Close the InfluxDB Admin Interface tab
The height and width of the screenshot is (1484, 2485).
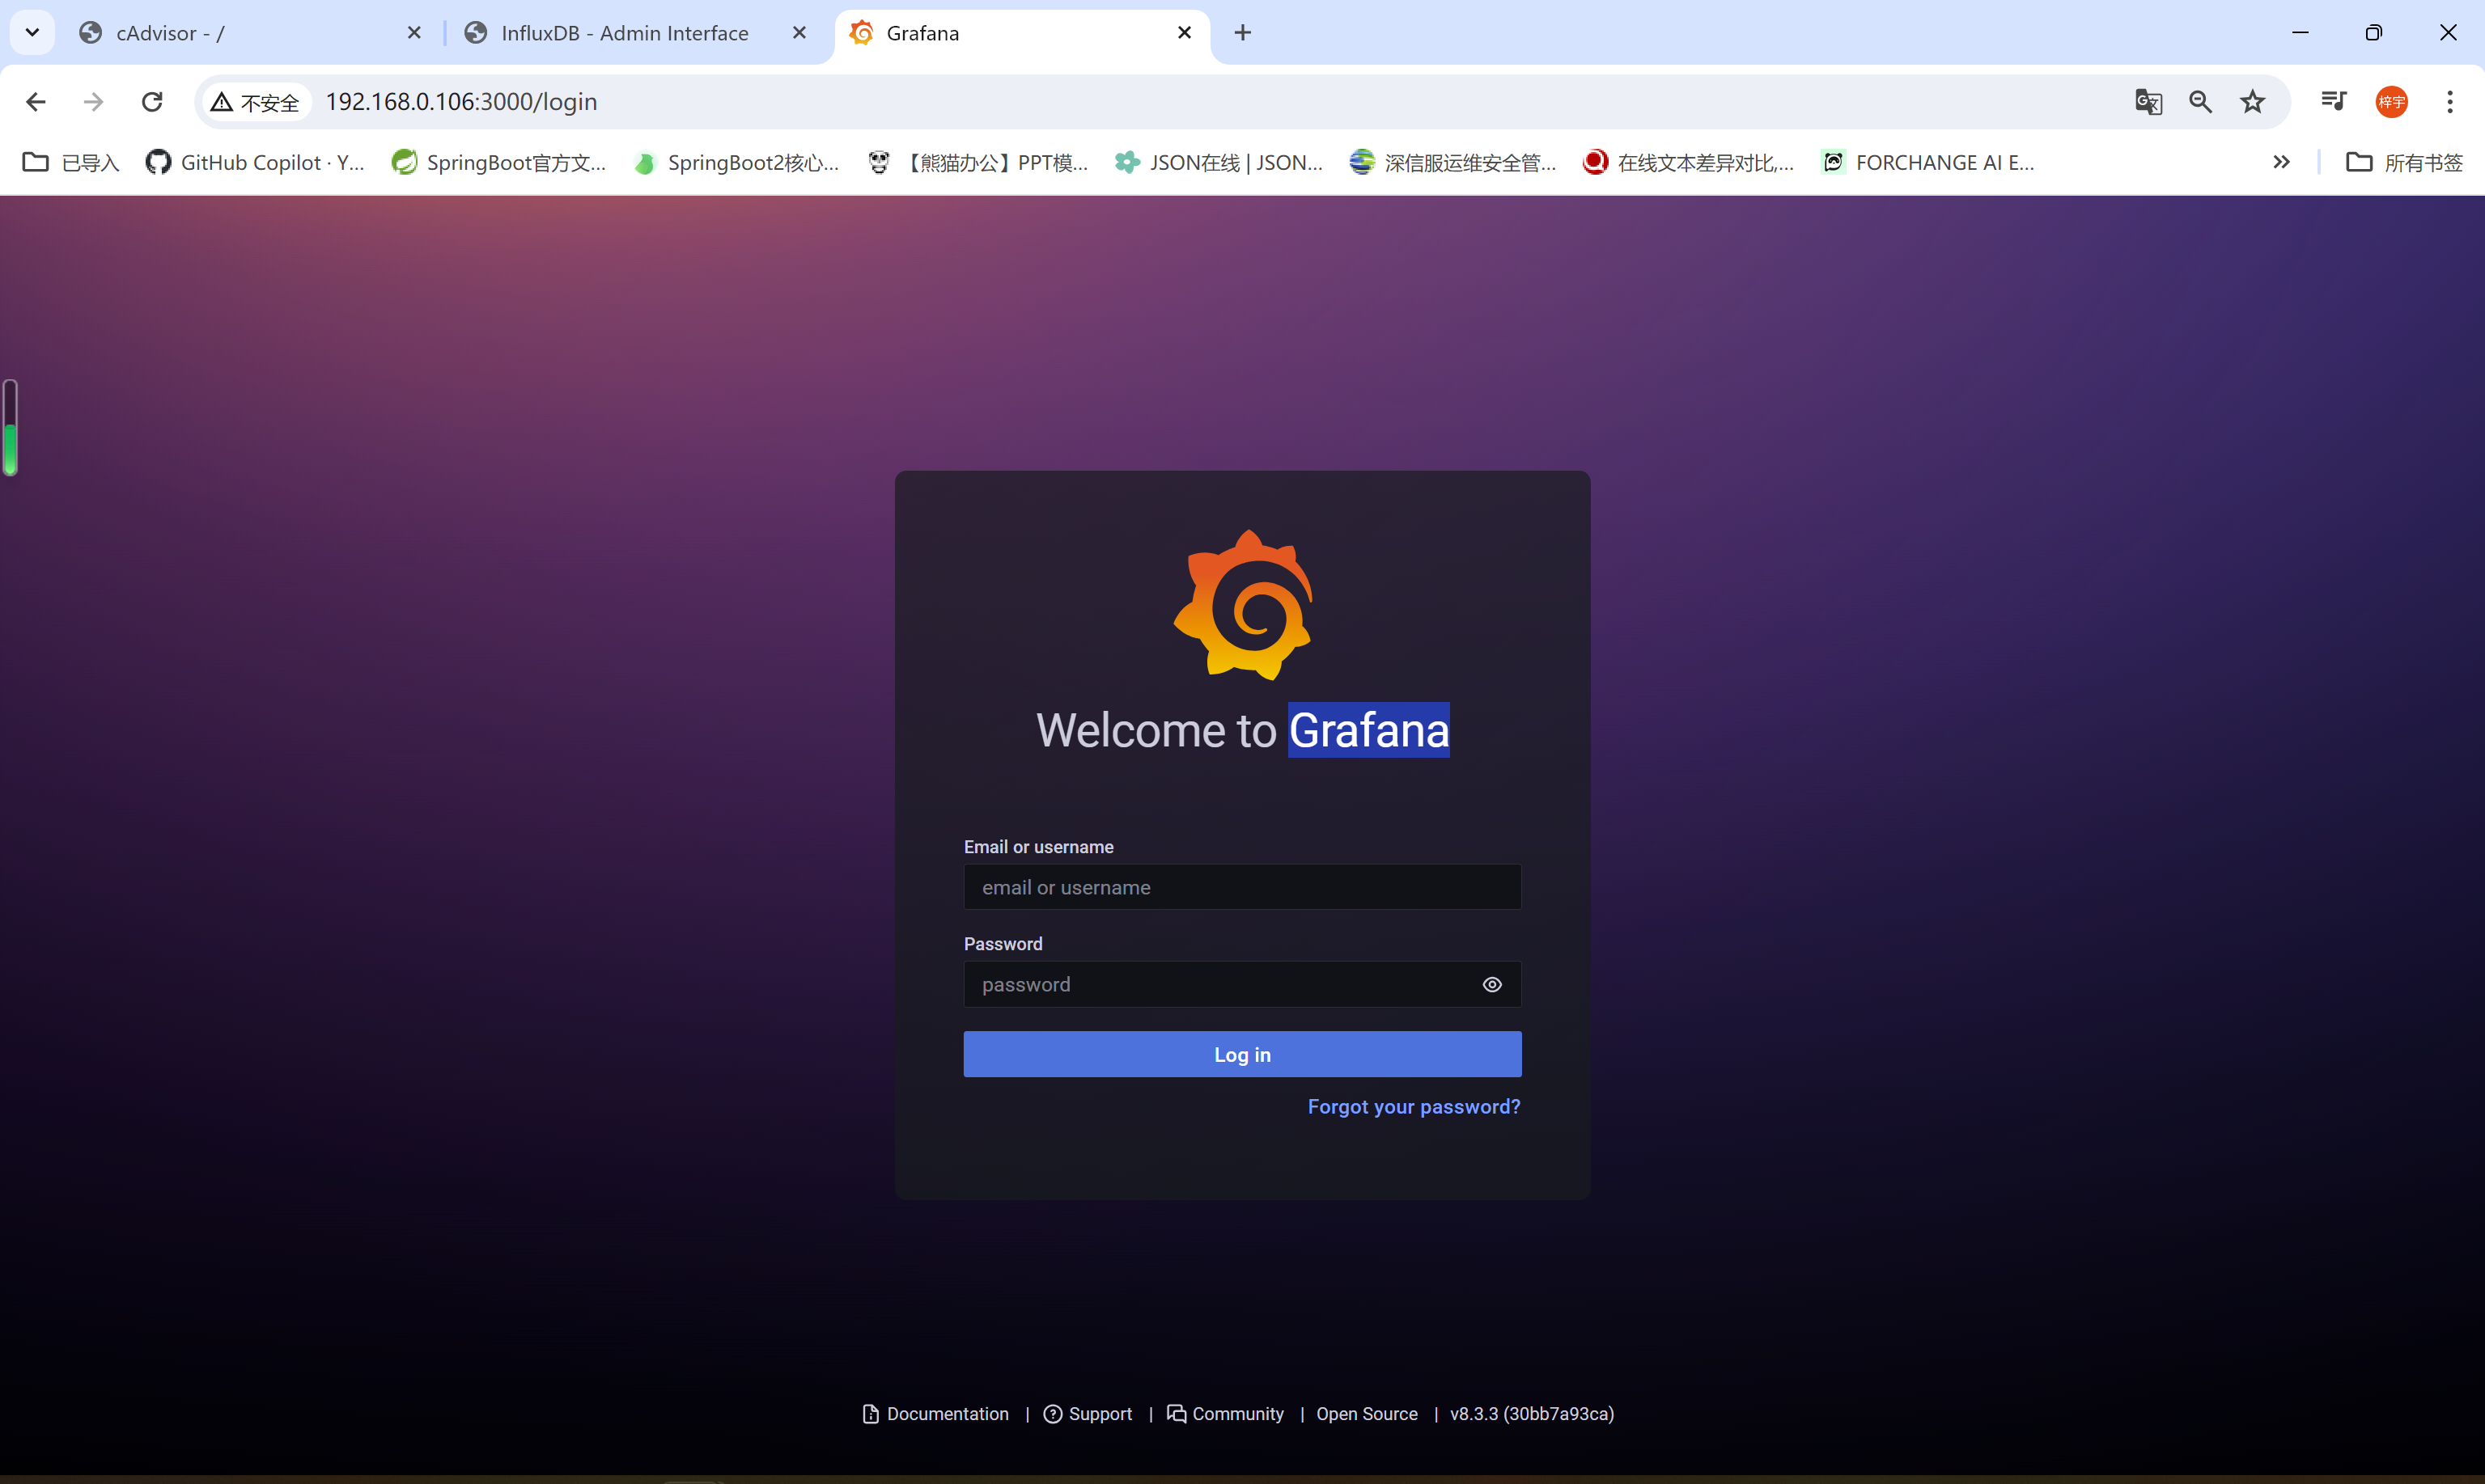pos(799,33)
